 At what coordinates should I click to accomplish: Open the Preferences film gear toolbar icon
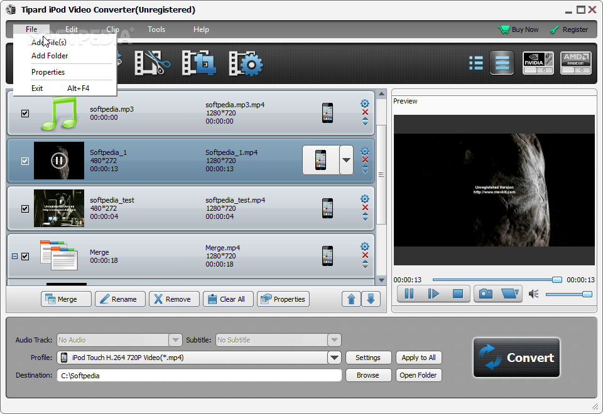click(246, 63)
